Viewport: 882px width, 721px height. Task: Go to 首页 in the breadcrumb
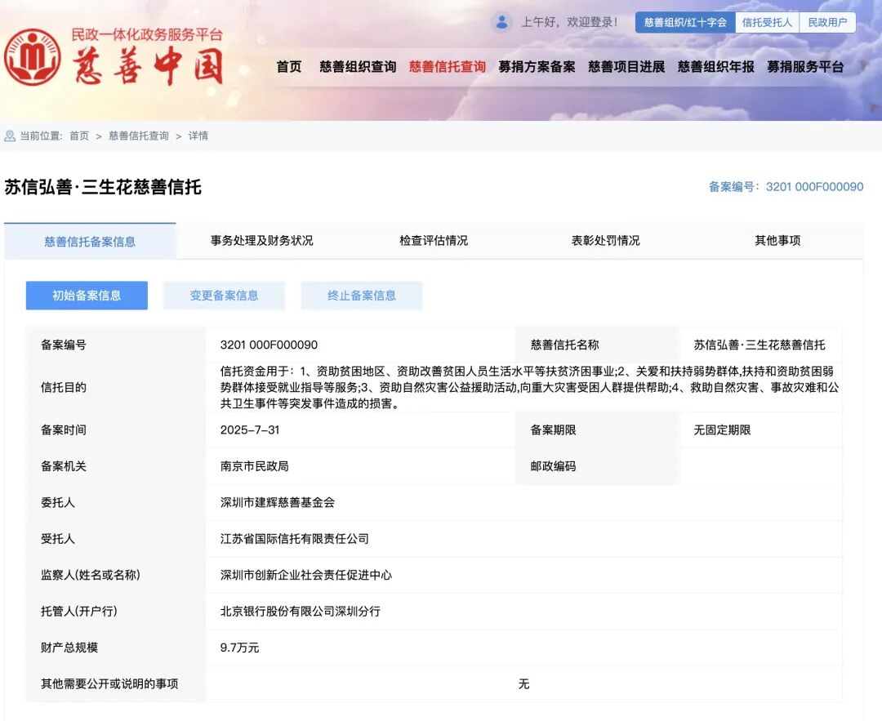point(79,136)
